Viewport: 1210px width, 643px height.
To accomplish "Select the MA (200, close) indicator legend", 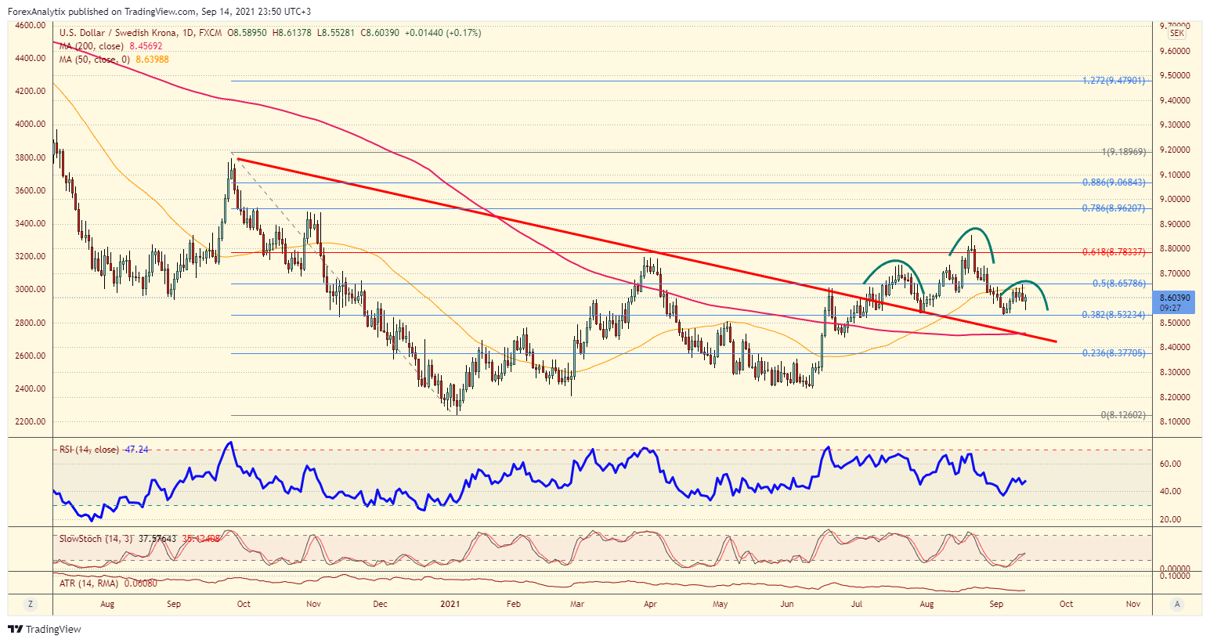I will 110,46.
